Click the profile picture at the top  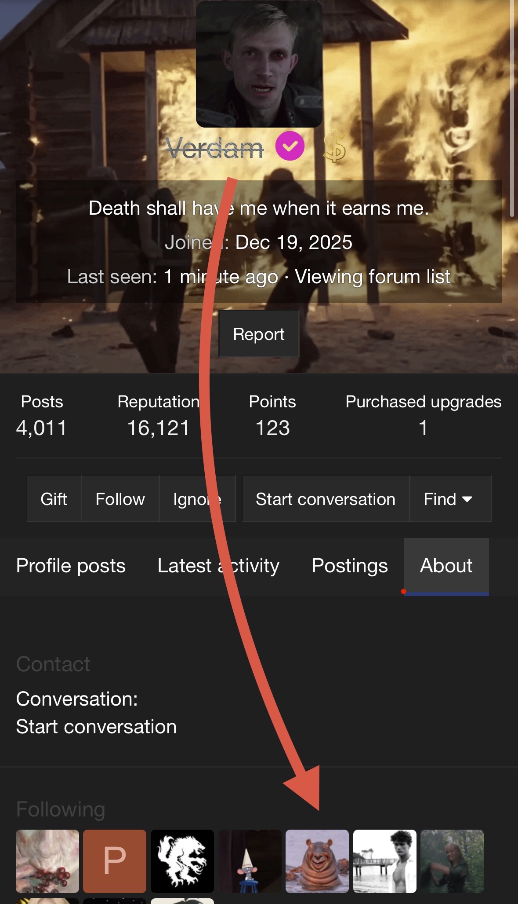click(259, 64)
